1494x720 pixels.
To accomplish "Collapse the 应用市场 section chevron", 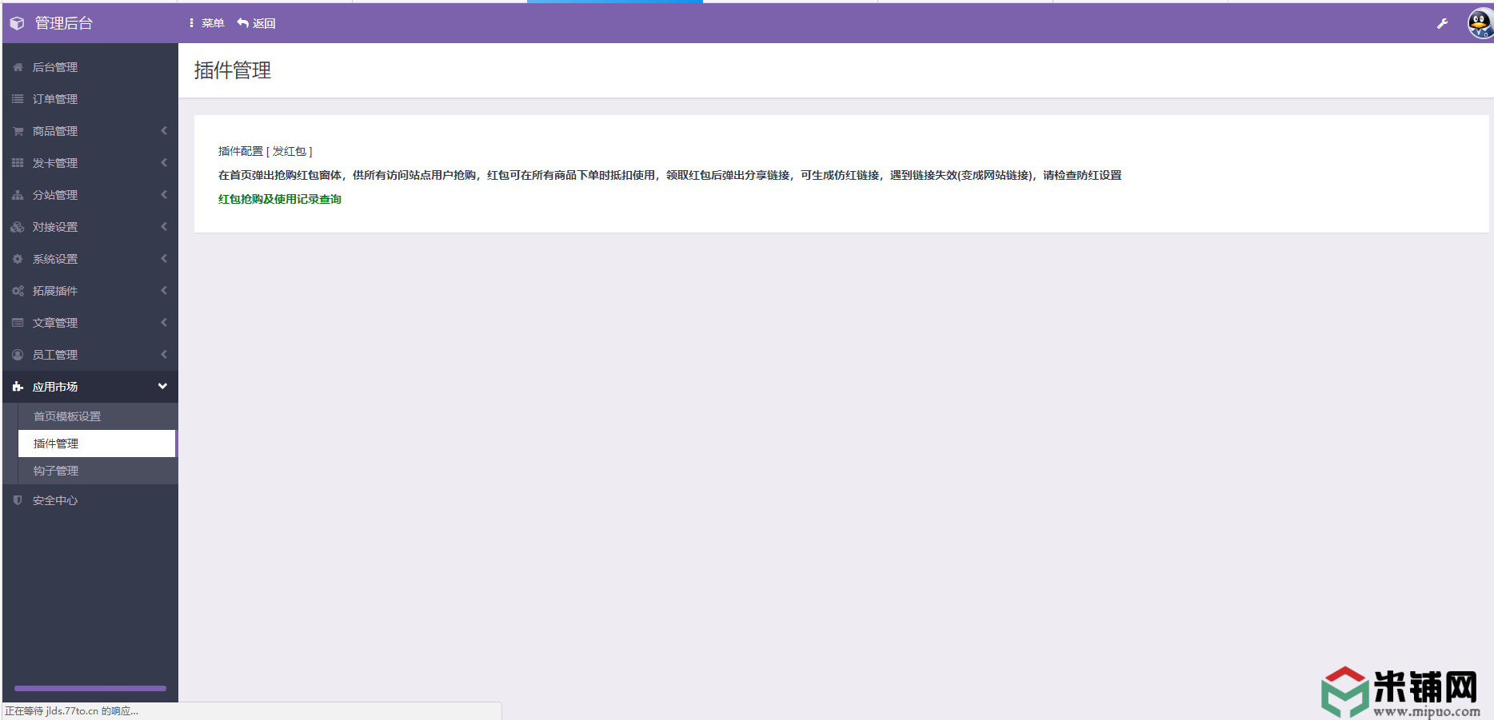I will (163, 386).
